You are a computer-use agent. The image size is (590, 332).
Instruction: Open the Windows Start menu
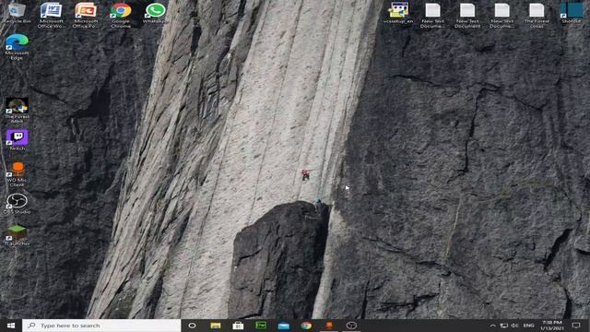click(10, 326)
